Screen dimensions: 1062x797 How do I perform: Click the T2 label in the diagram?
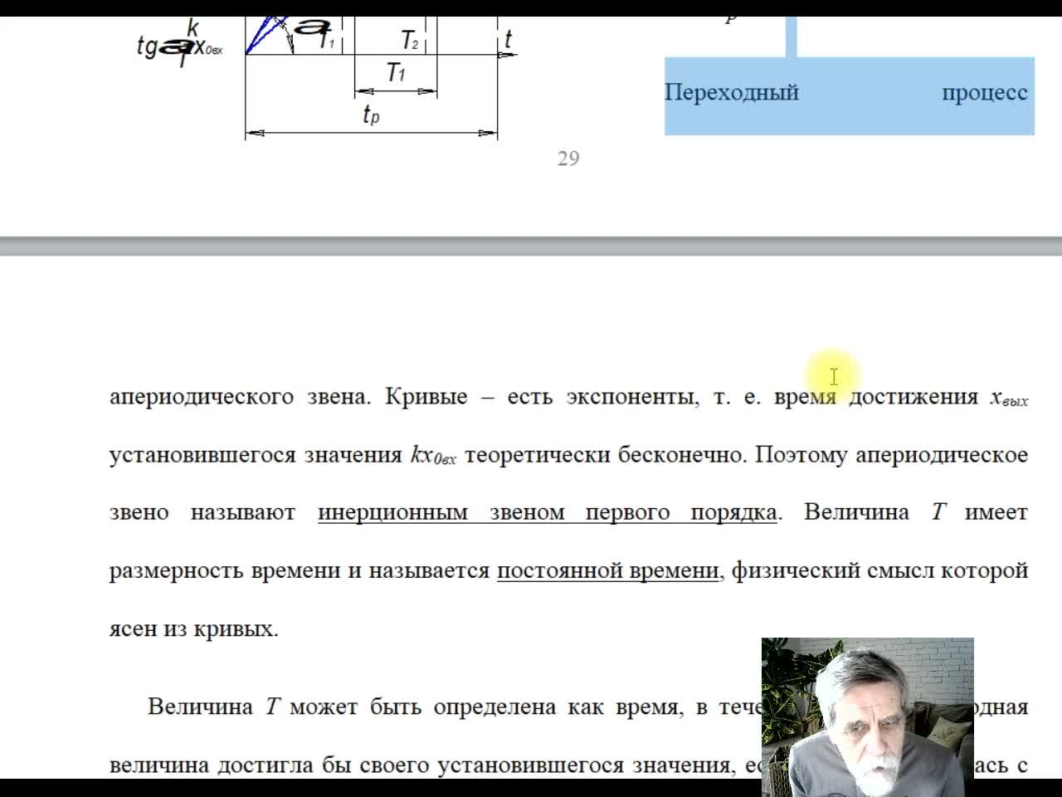point(410,40)
